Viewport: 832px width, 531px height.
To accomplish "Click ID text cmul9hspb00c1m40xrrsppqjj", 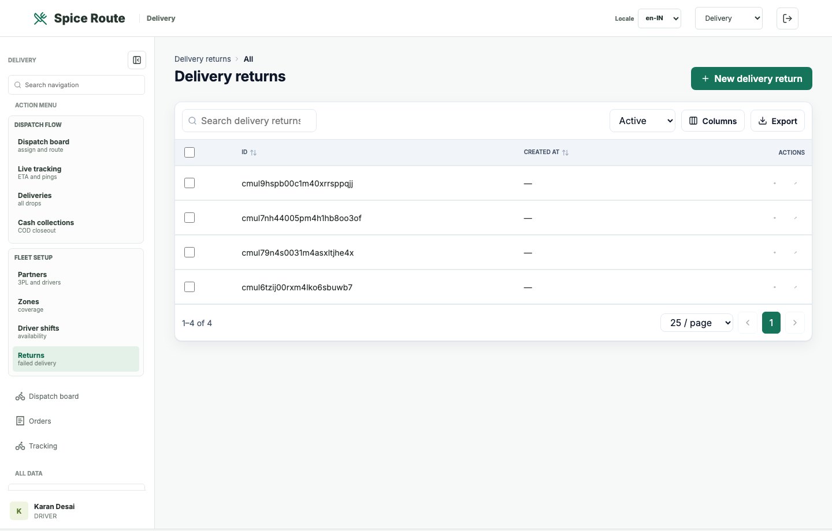I will coord(297,184).
